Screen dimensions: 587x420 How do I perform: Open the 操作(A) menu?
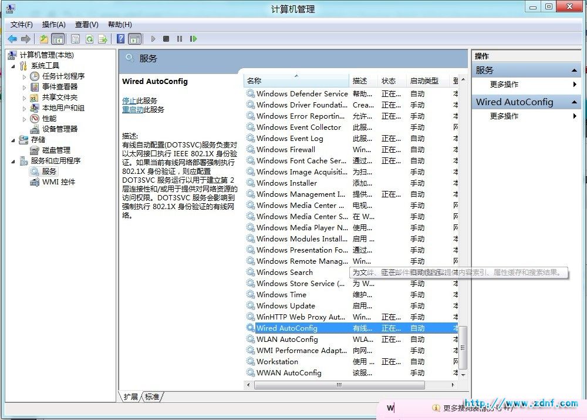pyautogui.click(x=53, y=24)
